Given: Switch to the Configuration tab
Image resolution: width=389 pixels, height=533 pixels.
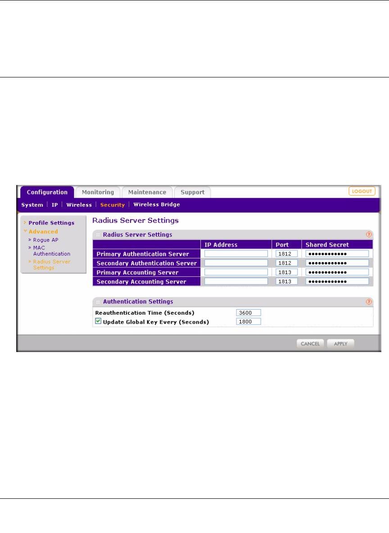Looking at the screenshot, I should [x=47, y=192].
